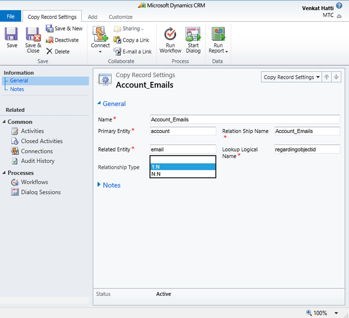
Task: Open the Run Report icon menu
Action: [x=218, y=41]
